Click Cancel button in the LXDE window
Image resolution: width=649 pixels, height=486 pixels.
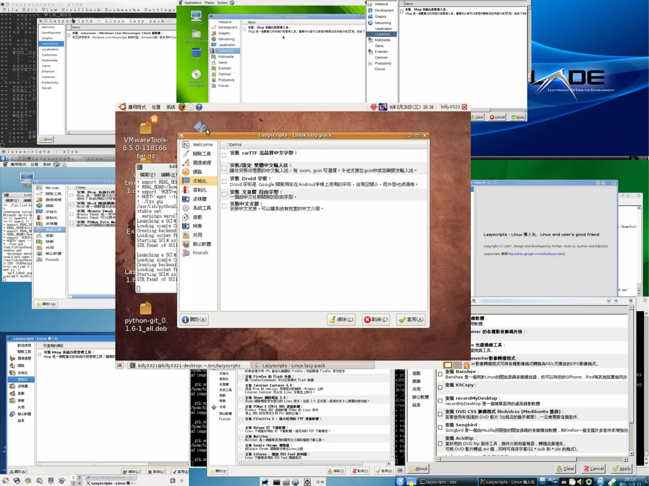pyautogui.click(x=497, y=117)
